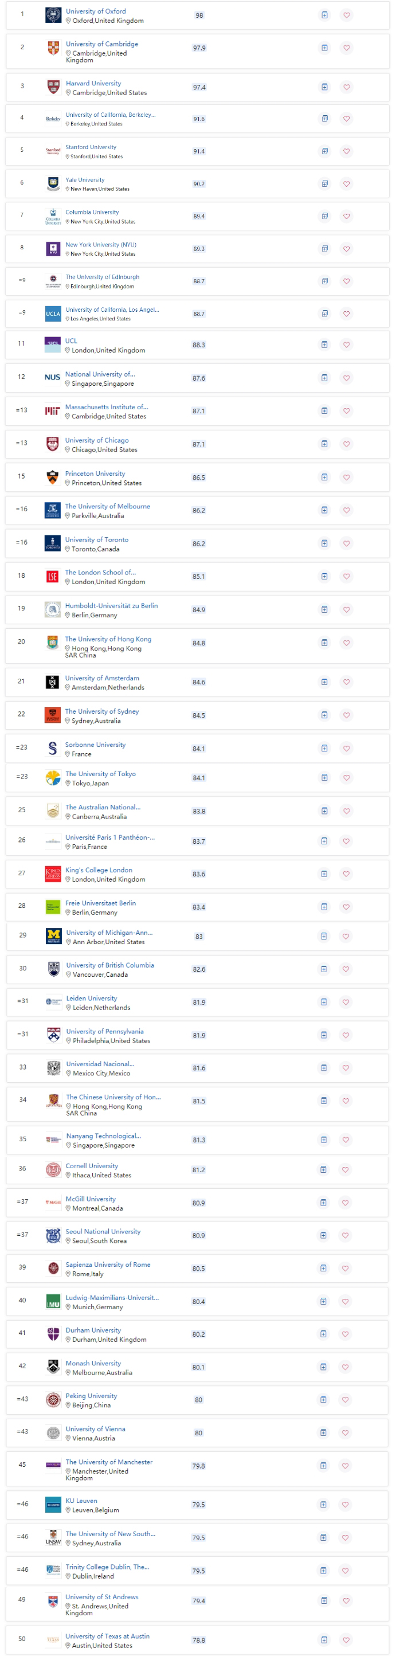The image size is (396, 1656).
Task: Click LMU Munich logo thumbnail
Action: tap(53, 1302)
